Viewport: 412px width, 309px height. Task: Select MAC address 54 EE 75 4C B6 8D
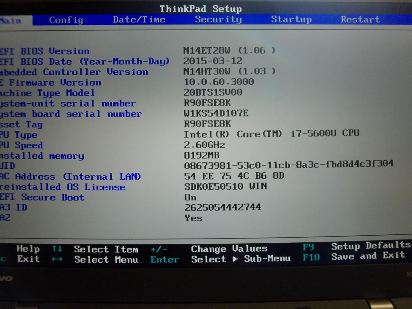pos(234,176)
